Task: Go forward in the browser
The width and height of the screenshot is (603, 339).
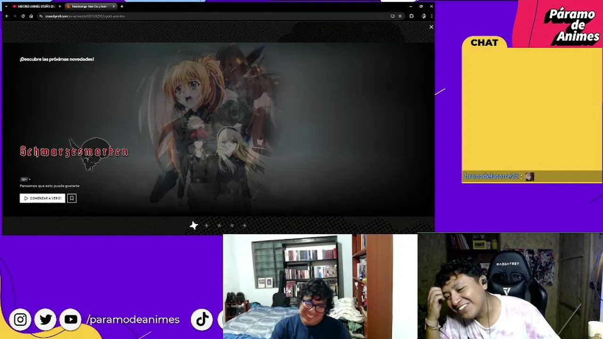Action: pos(15,16)
